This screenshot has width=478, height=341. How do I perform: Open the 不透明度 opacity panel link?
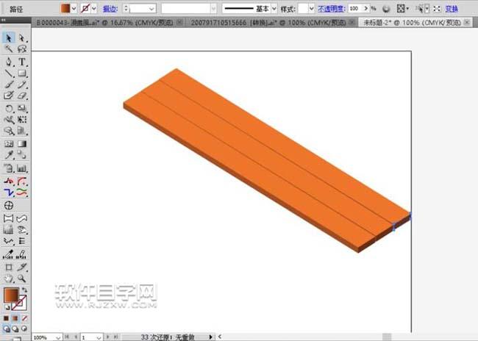click(332, 9)
